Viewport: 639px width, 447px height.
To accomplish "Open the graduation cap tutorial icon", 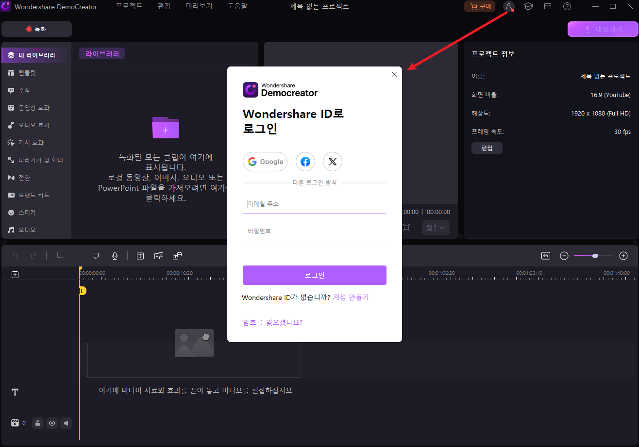I will tap(528, 6).
